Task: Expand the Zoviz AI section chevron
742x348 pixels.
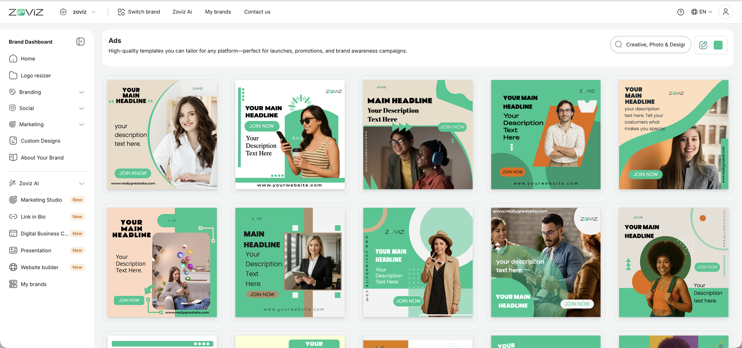Action: tap(82, 183)
